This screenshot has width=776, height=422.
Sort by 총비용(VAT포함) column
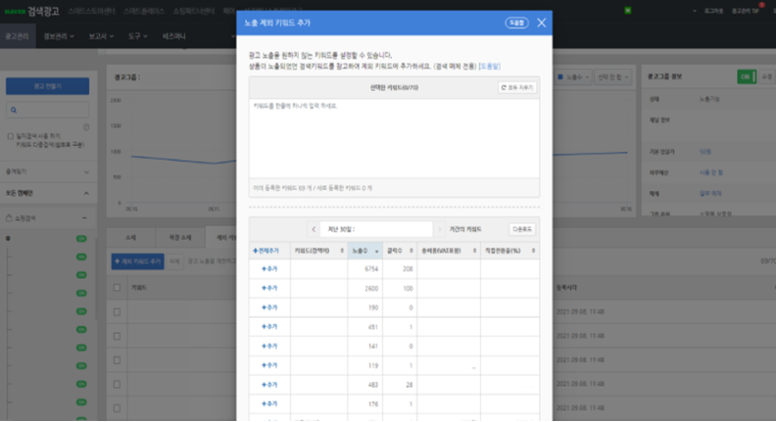(449, 251)
